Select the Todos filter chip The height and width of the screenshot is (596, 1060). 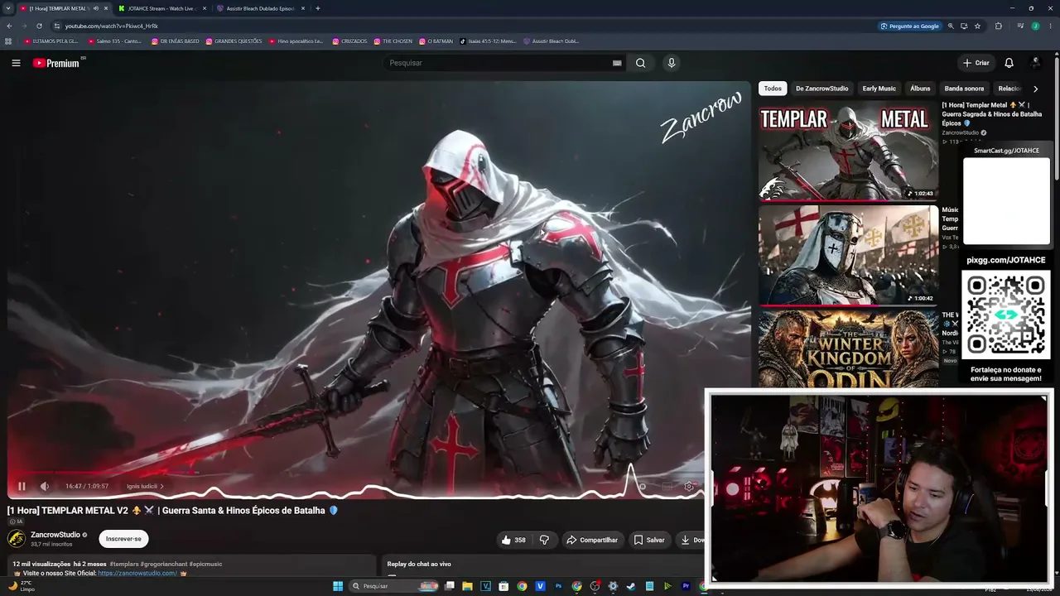(773, 89)
